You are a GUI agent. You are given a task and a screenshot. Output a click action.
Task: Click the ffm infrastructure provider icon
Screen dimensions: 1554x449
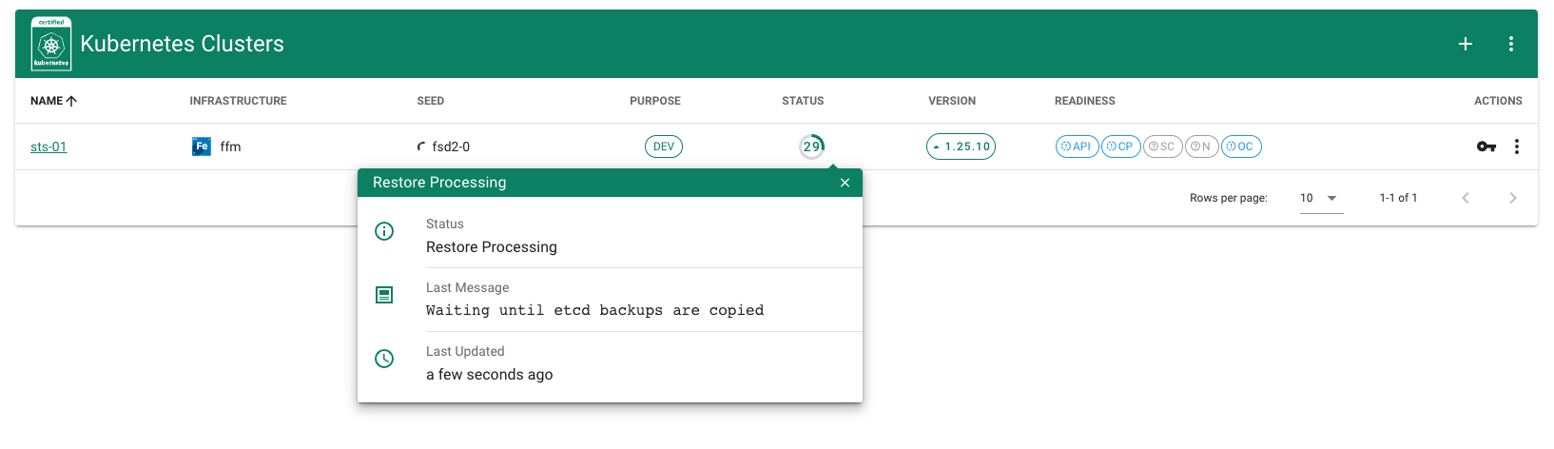202,146
